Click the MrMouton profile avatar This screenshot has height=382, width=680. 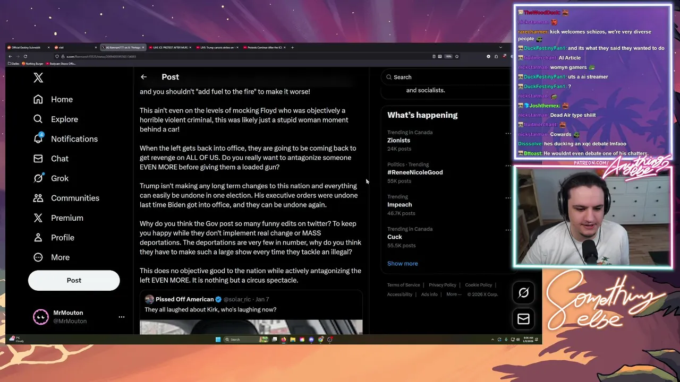click(41, 317)
